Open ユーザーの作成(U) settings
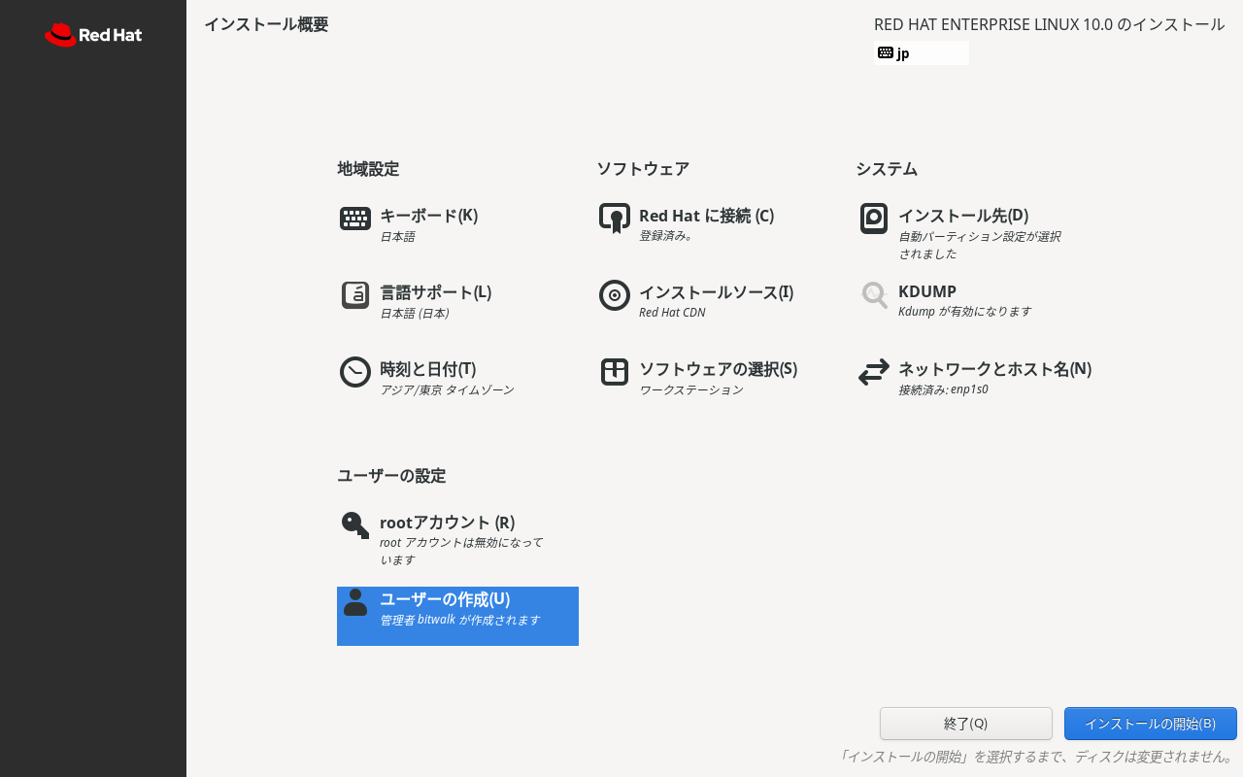Viewport: 1243px width, 777px height. (x=445, y=599)
